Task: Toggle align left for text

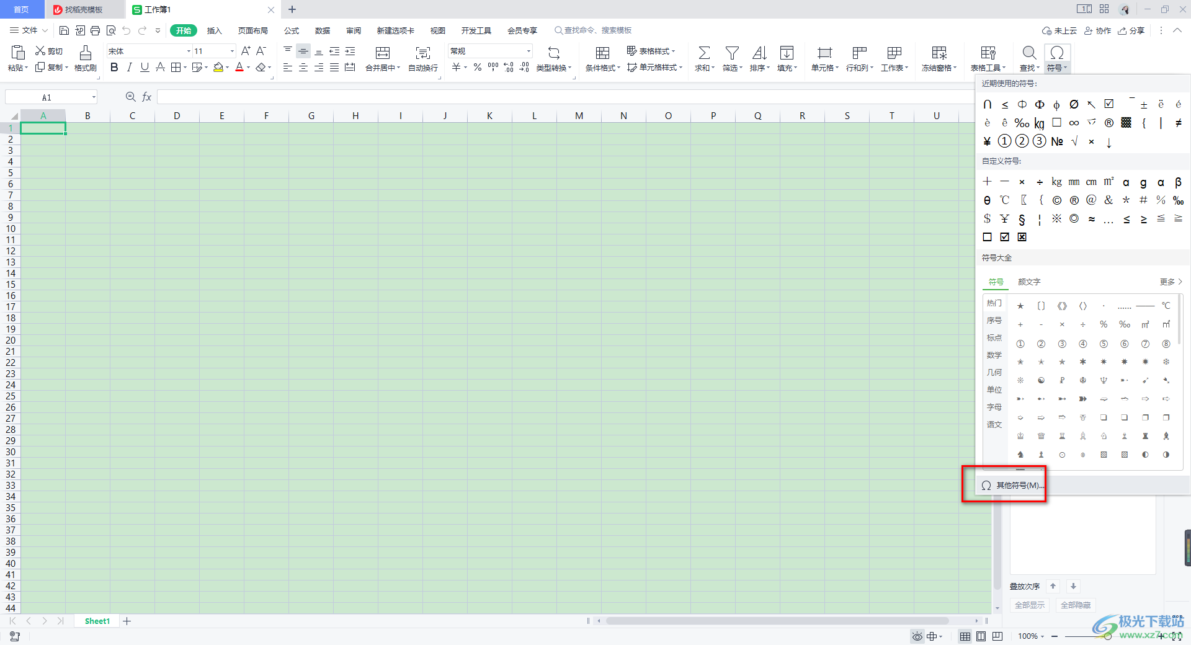Action: 288,67
